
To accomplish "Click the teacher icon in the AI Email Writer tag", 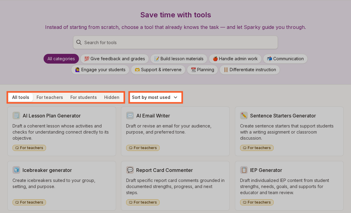I will coord(131,148).
